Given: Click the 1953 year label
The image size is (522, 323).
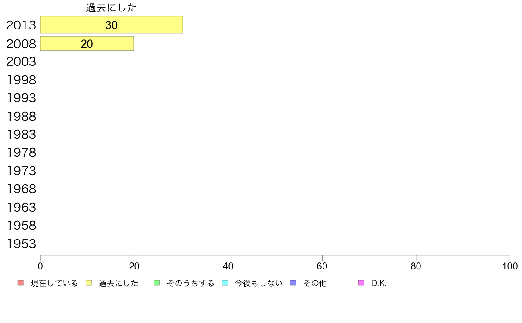Looking at the screenshot, I should pyautogui.click(x=21, y=244).
